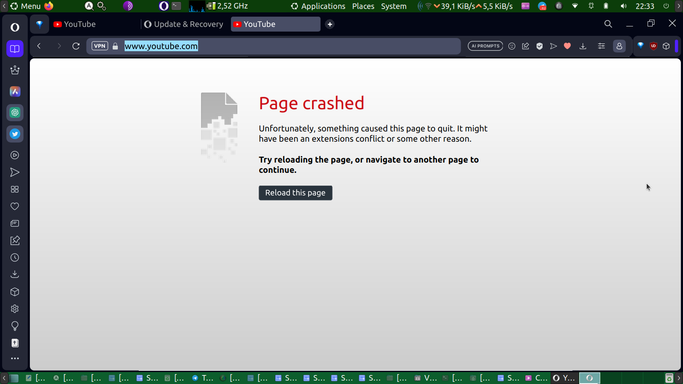683x384 pixels.
Task: Open the blue gem extension in toolbar
Action: tap(640, 46)
